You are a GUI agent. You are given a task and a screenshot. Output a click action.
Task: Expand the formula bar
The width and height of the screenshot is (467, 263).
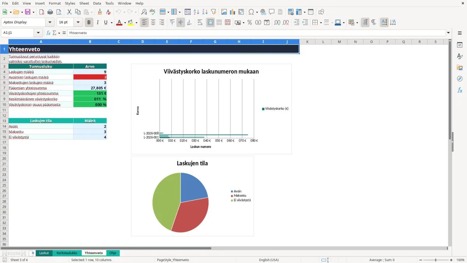pyautogui.click(x=448, y=33)
